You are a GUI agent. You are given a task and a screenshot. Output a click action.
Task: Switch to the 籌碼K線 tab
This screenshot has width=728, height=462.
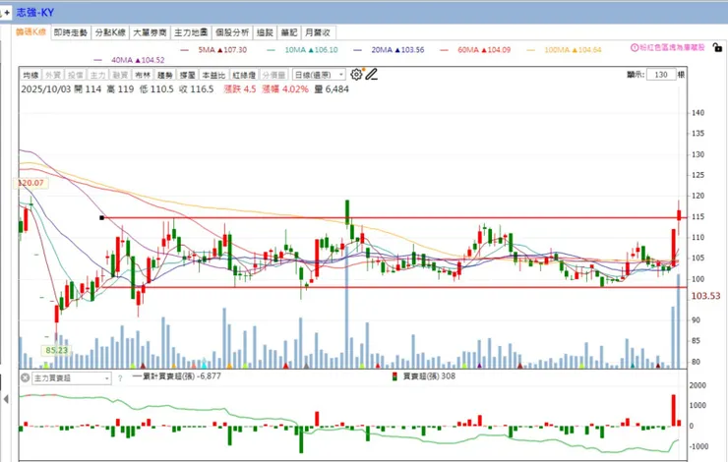coord(30,32)
